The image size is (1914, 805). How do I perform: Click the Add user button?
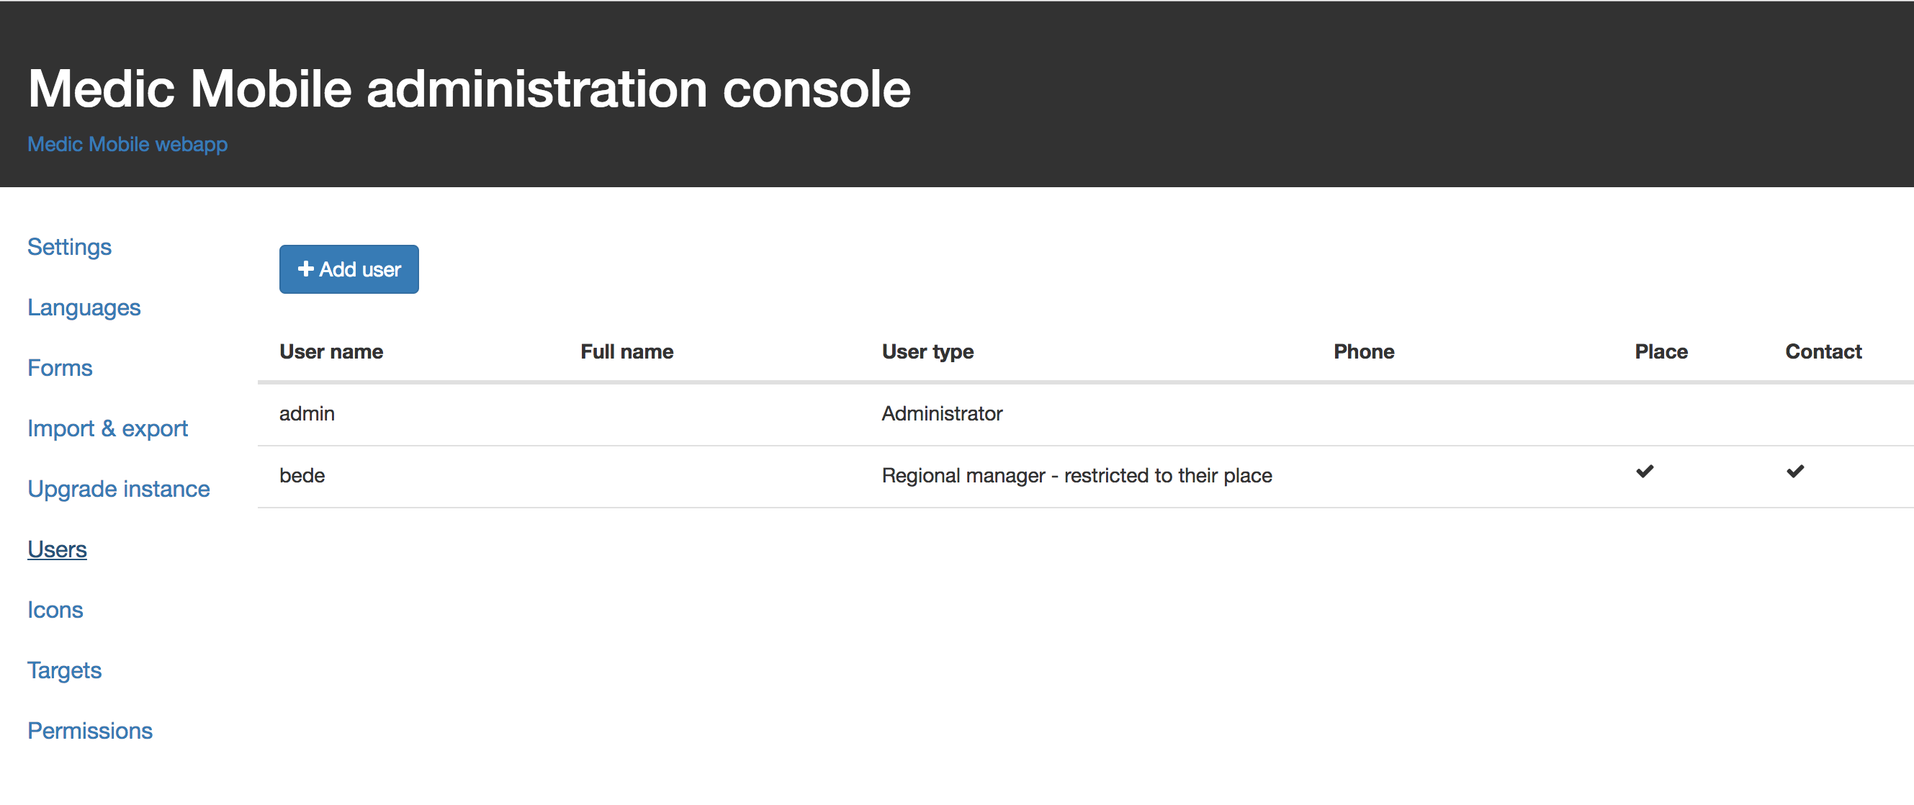point(349,269)
